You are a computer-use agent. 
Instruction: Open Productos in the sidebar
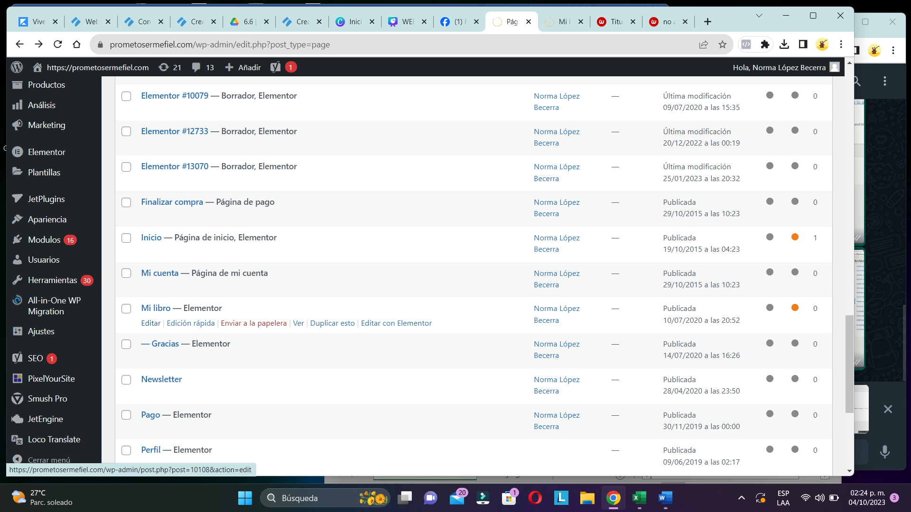(46, 85)
